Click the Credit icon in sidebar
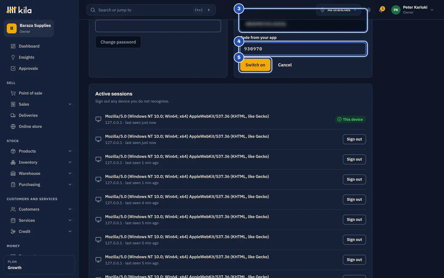The image size is (444, 278). pyautogui.click(x=13, y=231)
